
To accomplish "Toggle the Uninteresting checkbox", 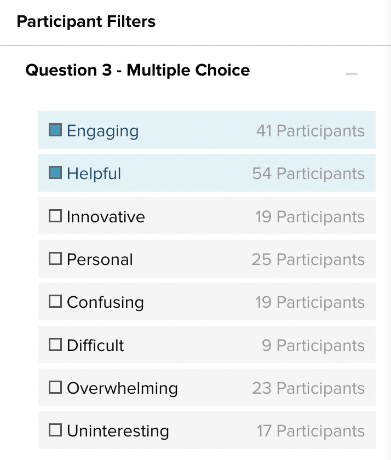I will point(55,430).
